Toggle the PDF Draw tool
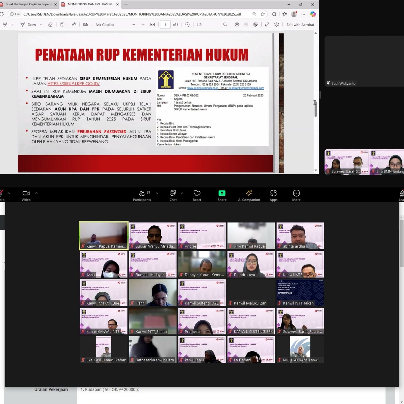This screenshot has height=404, width=404. pyautogui.click(x=28, y=24)
